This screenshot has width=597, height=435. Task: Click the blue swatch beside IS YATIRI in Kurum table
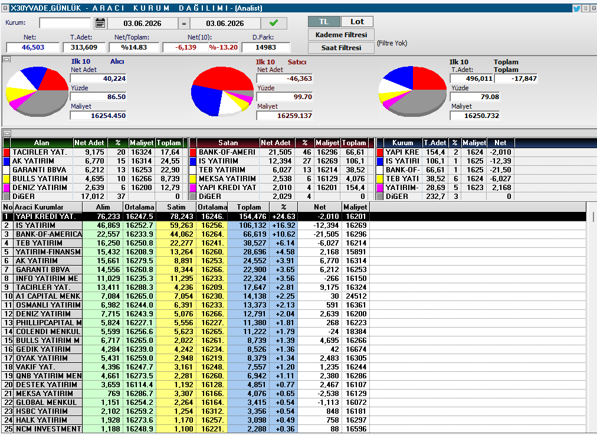[379, 161]
